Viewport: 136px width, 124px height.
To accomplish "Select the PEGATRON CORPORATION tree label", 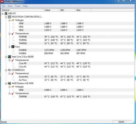I will tap(27, 17).
